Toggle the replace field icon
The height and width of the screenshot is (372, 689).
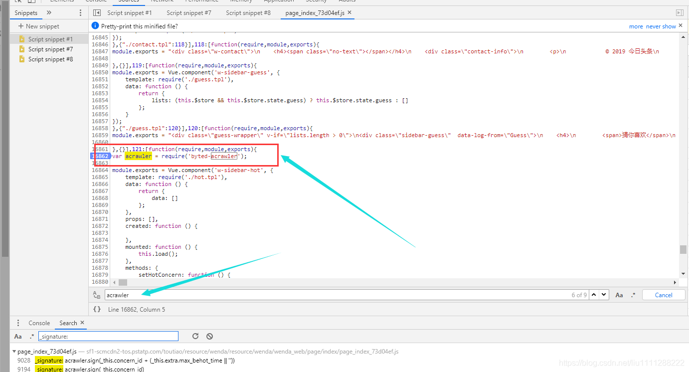97,295
